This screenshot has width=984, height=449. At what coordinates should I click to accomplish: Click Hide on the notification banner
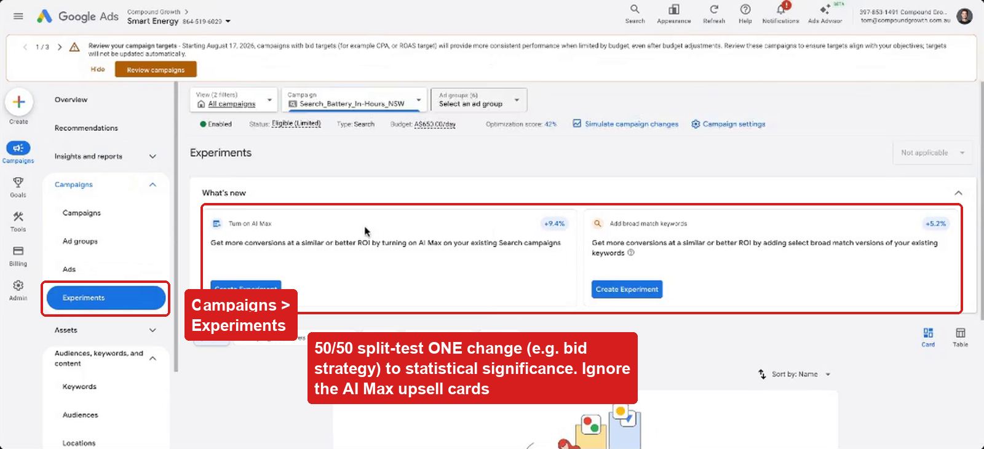click(x=98, y=70)
